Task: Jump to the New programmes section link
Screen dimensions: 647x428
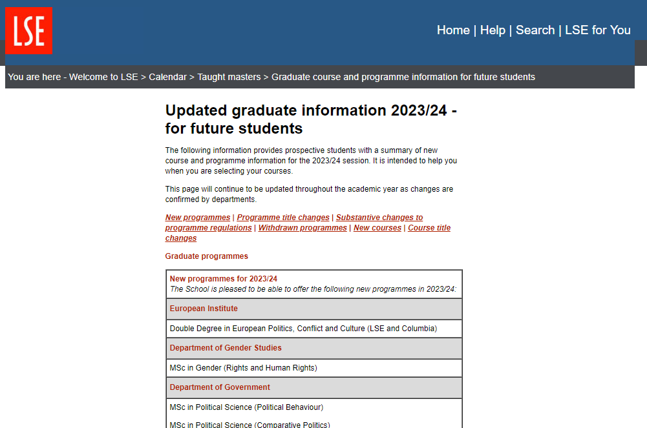Action: [x=198, y=218]
